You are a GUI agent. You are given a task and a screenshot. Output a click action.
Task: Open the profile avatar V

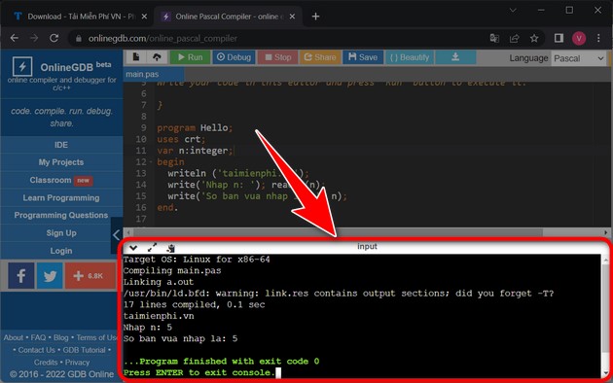[579, 38]
